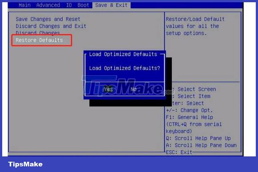Switch to the Advanced tab

(x=48, y=5)
